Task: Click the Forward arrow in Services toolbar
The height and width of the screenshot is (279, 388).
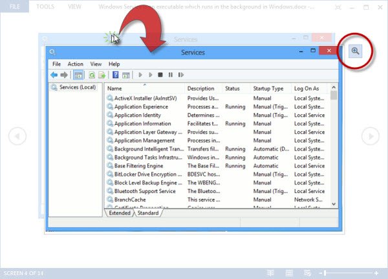Action: [64, 75]
